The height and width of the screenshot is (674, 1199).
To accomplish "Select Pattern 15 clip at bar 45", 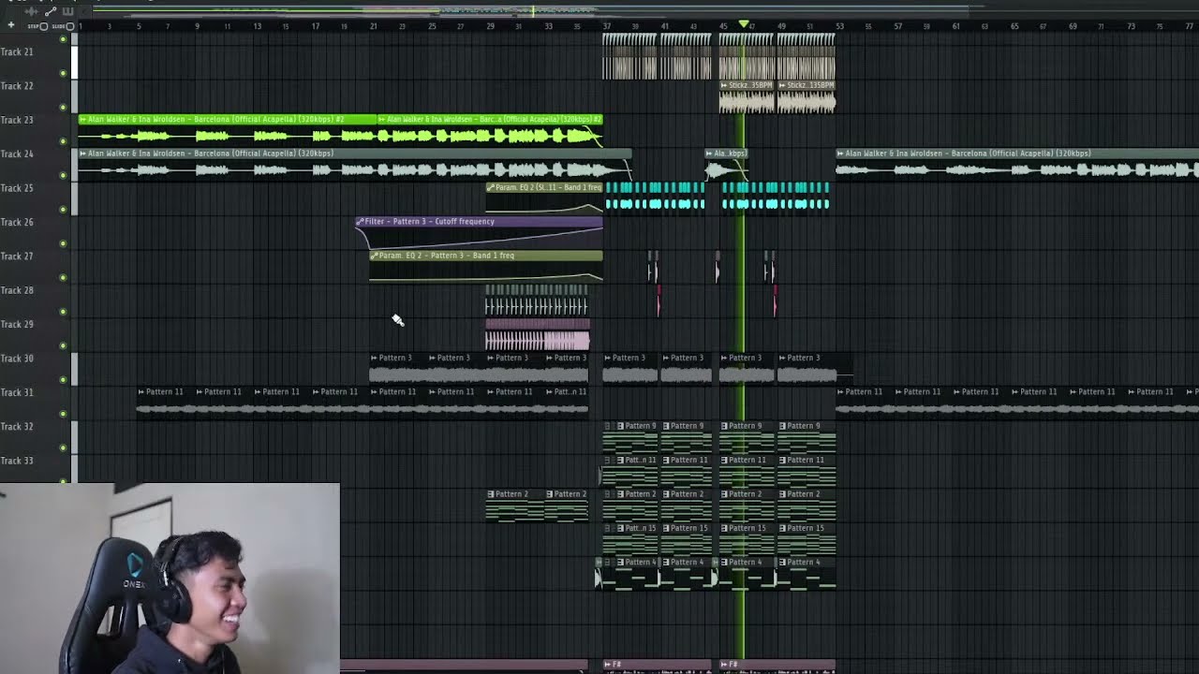I will tap(747, 540).
